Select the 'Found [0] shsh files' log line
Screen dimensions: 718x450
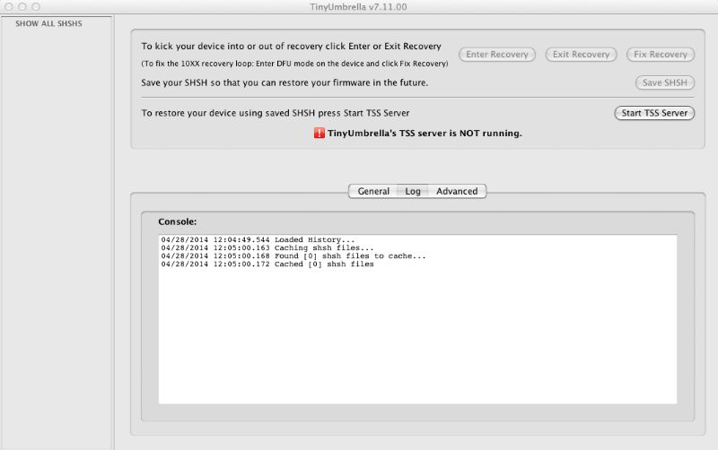[293, 256]
